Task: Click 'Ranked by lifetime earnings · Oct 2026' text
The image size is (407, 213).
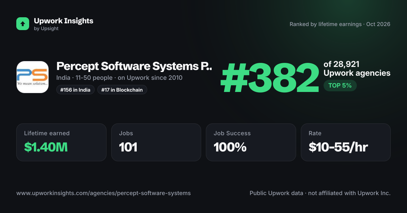Action: pos(340,24)
